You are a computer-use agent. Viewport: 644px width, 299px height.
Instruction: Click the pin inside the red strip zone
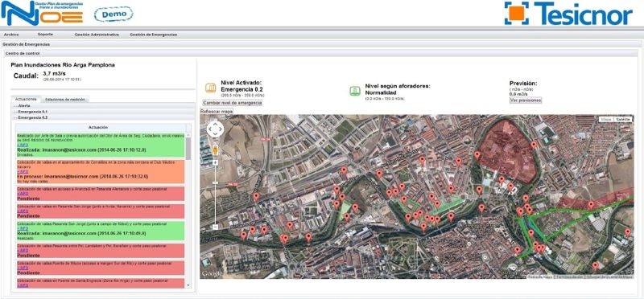pos(591,205)
